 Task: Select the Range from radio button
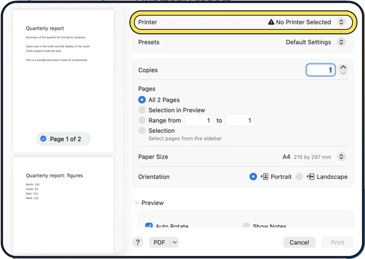click(x=142, y=120)
